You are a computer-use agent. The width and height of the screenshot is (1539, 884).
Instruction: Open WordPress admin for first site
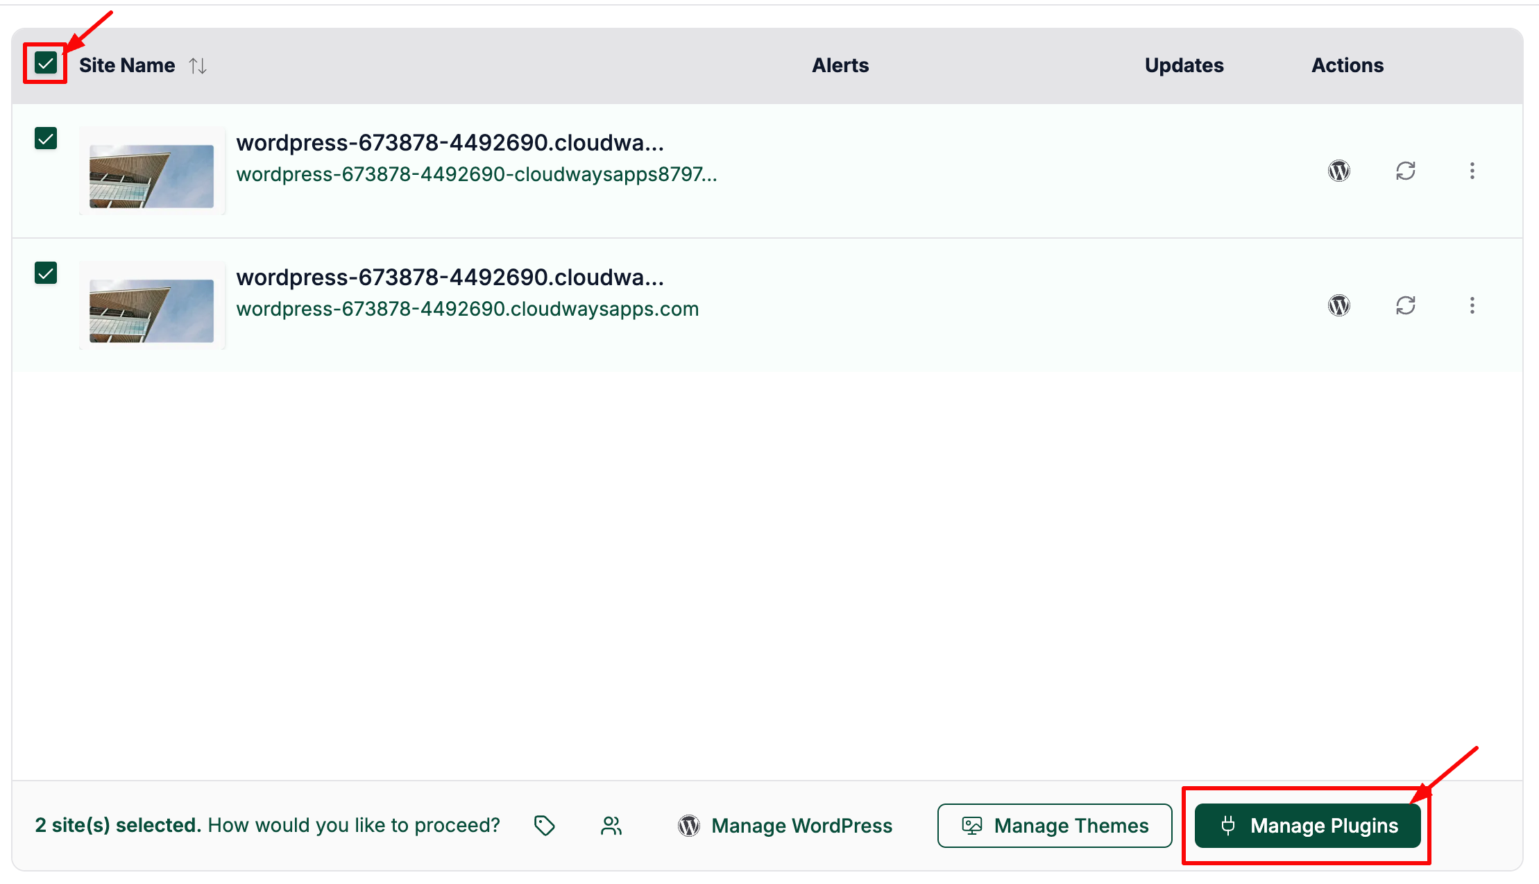(x=1339, y=171)
